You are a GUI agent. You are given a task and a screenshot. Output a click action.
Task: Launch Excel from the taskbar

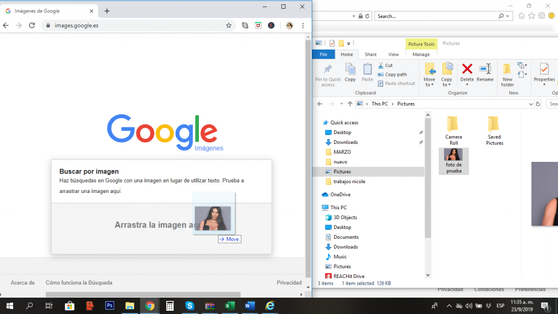[229, 306]
